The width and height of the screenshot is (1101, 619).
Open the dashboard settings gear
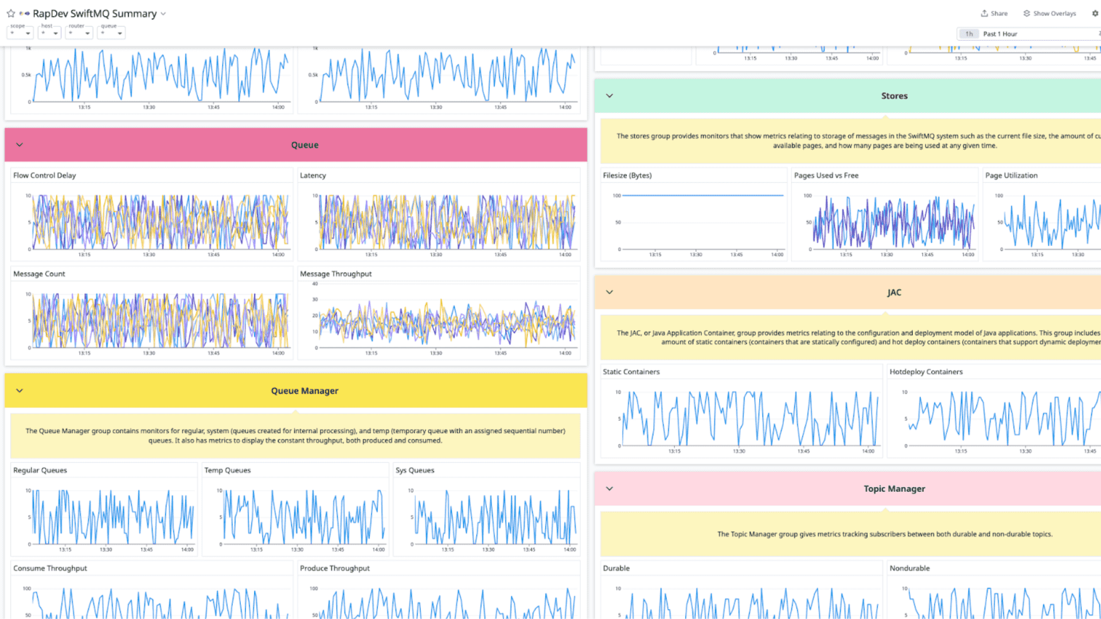click(1095, 13)
